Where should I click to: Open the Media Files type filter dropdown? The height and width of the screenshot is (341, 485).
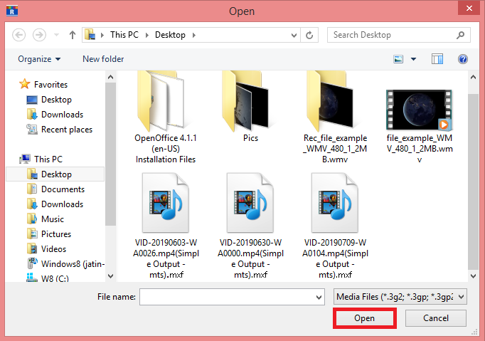point(400,297)
